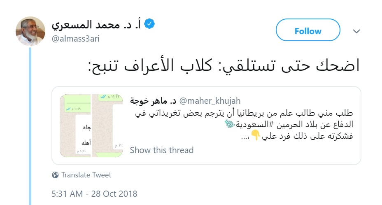Click the blue vertical thread line
The width and height of the screenshot is (382, 205).
[30, 126]
